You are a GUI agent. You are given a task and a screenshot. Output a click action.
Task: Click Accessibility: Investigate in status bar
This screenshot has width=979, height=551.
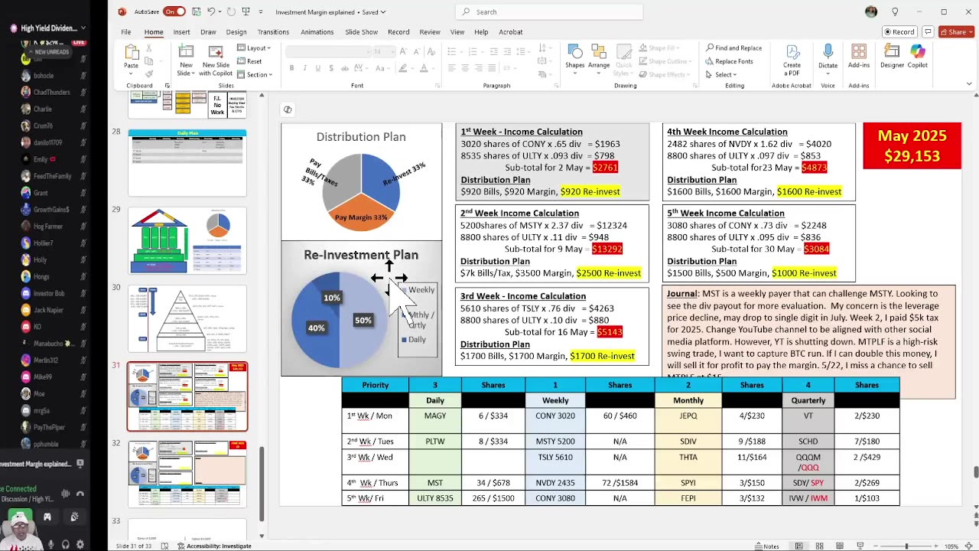[x=214, y=546]
